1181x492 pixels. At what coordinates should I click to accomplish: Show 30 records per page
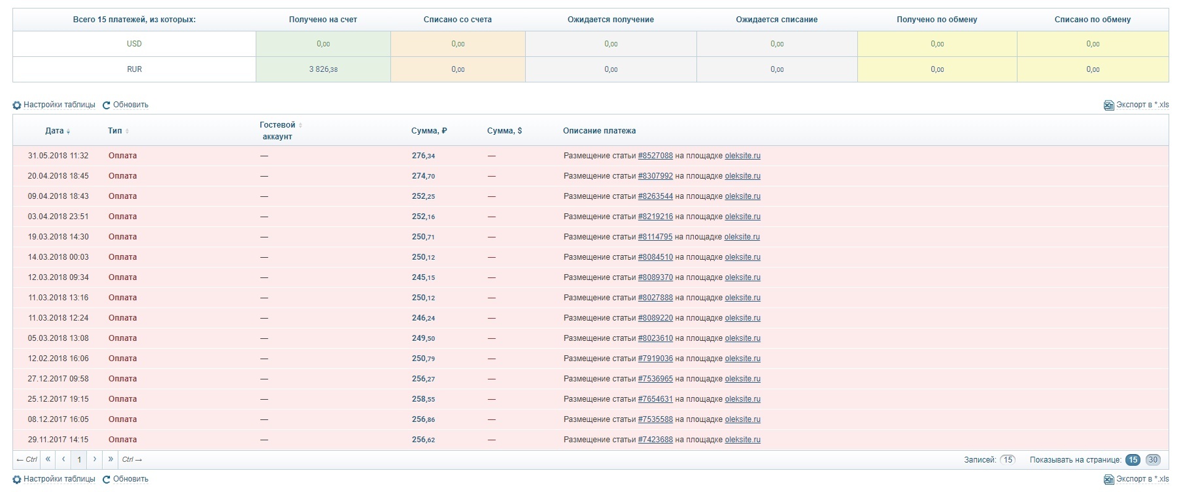(1153, 460)
